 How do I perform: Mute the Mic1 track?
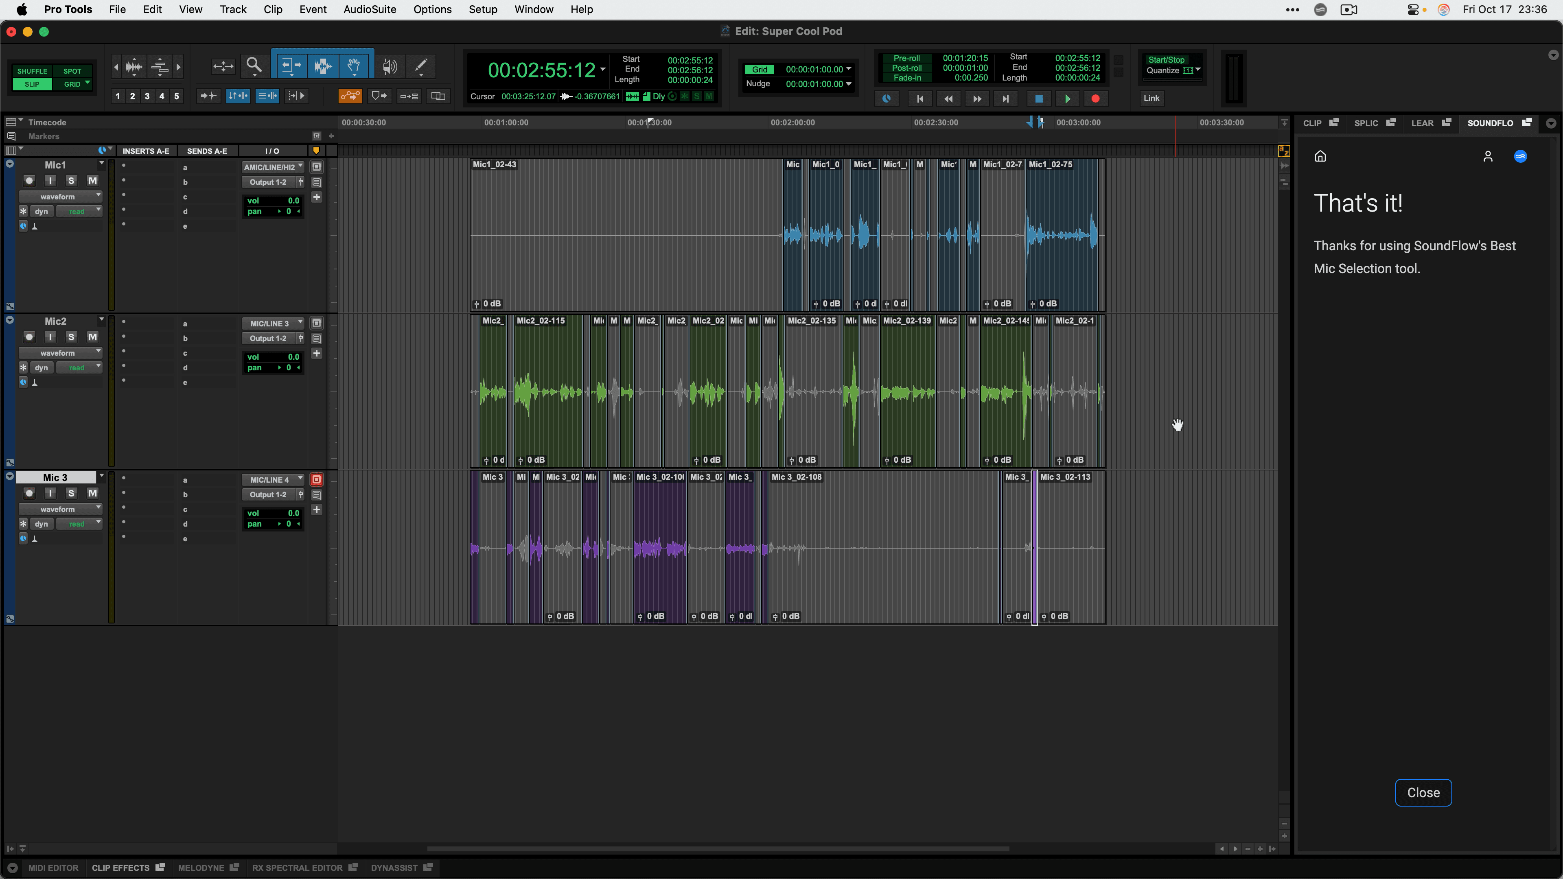[92, 180]
